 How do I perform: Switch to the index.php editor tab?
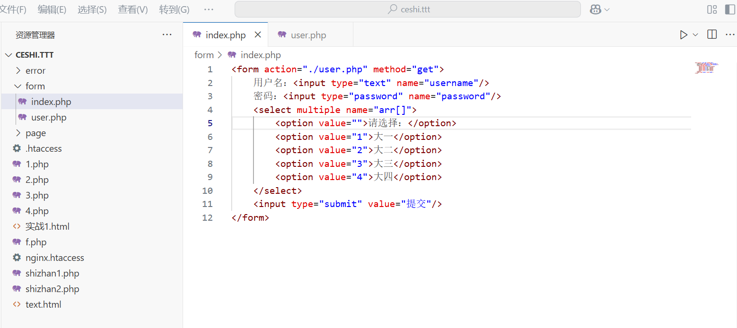click(x=226, y=35)
